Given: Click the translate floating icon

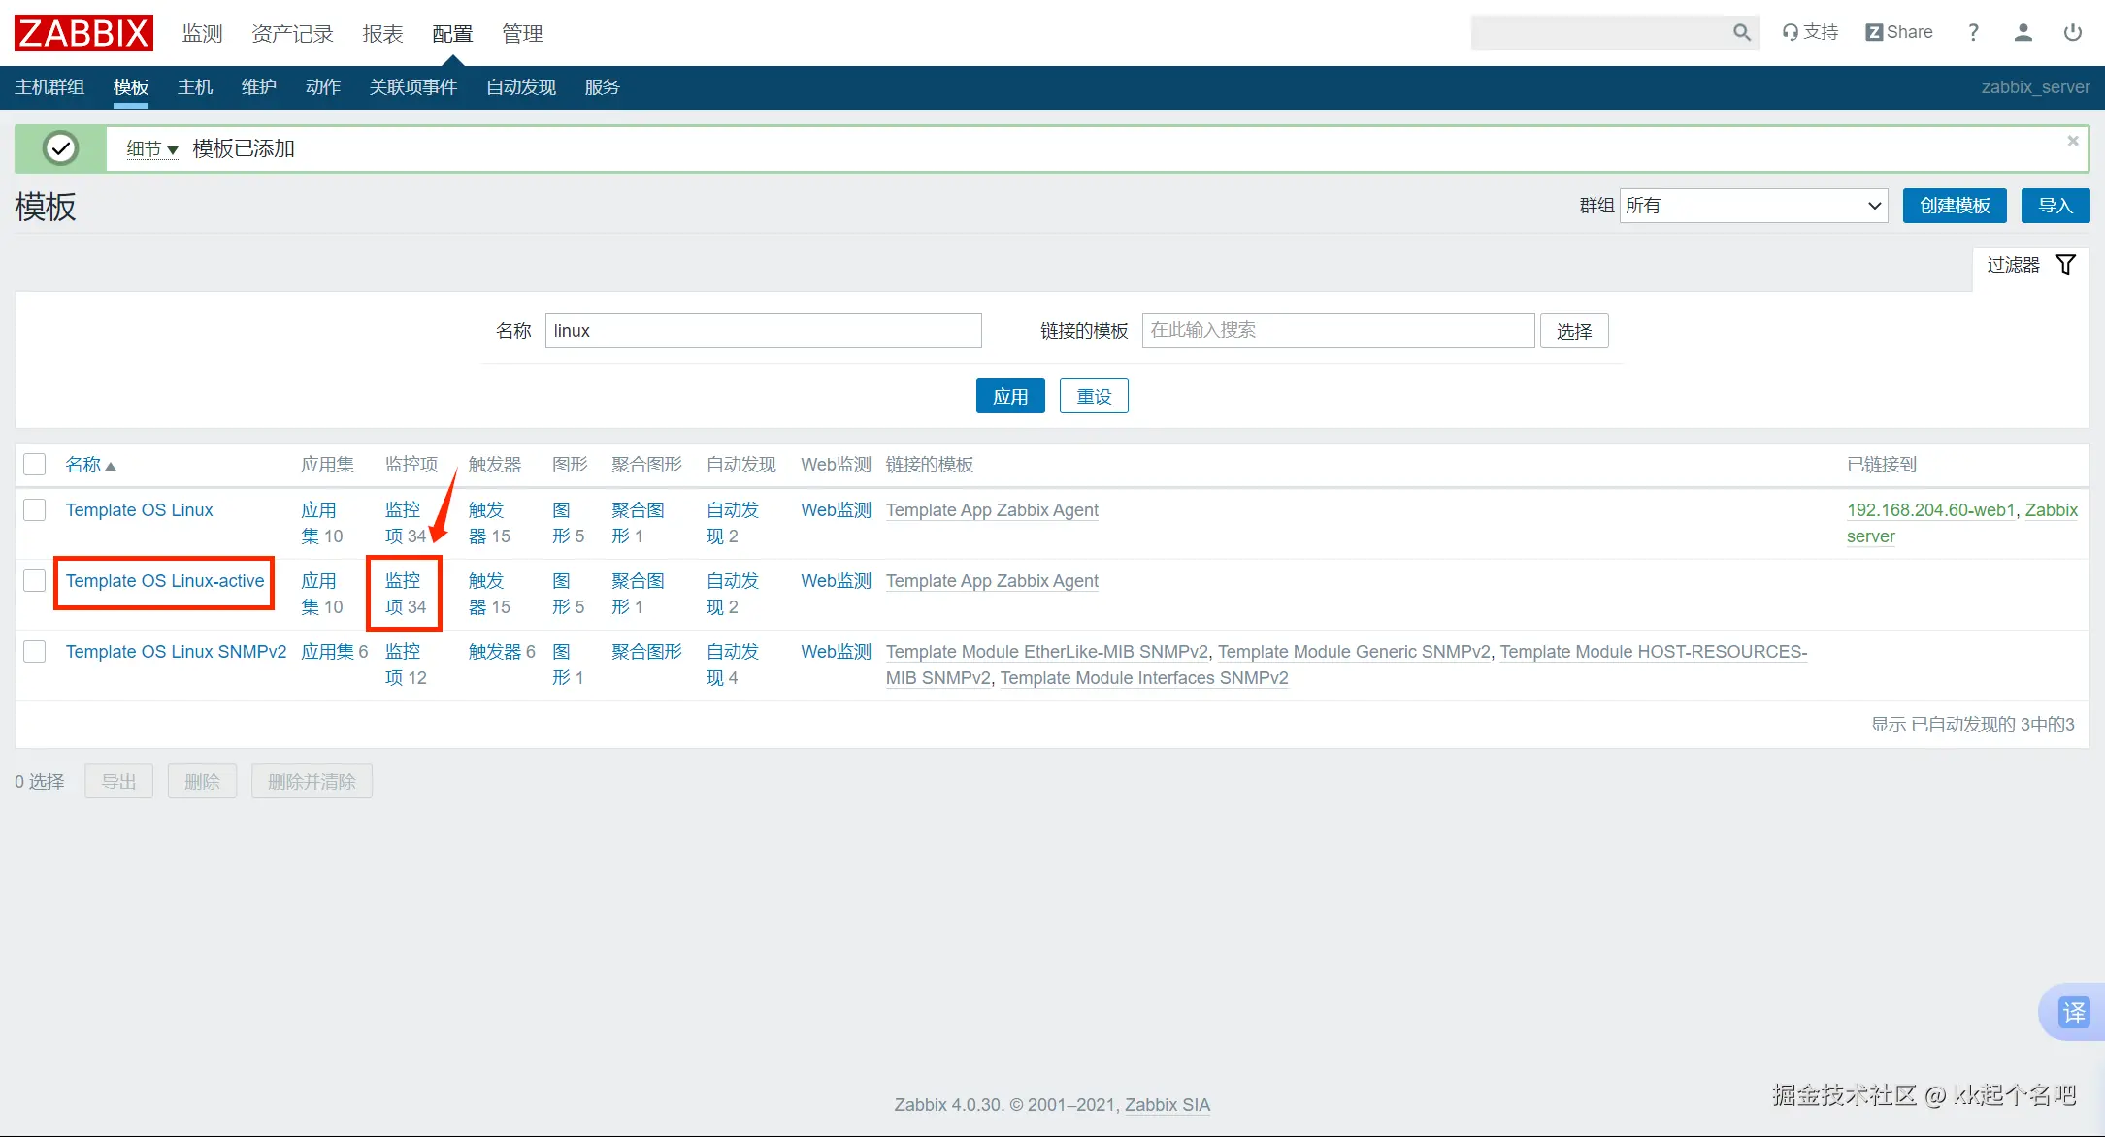Looking at the screenshot, I should tap(2074, 1013).
